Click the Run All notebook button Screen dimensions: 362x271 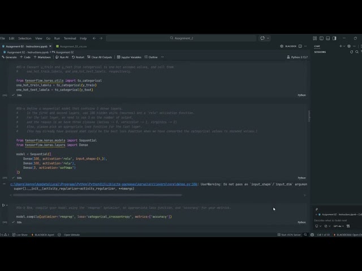pyautogui.click(x=62, y=57)
